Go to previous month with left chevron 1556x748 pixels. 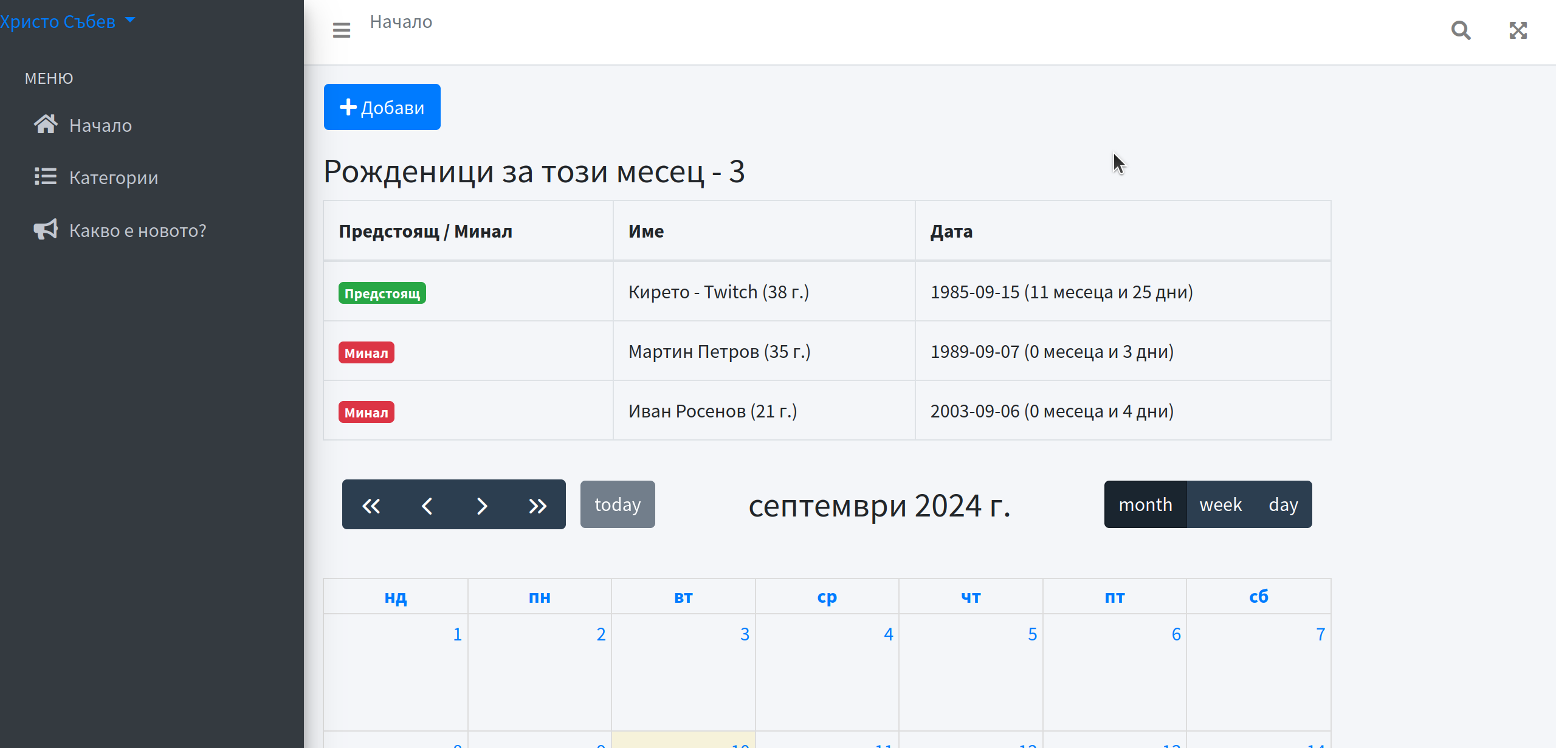click(x=427, y=505)
